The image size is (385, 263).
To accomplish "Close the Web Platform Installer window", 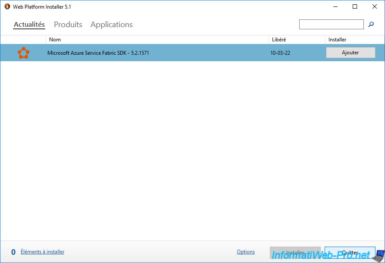I will [x=375, y=6].
